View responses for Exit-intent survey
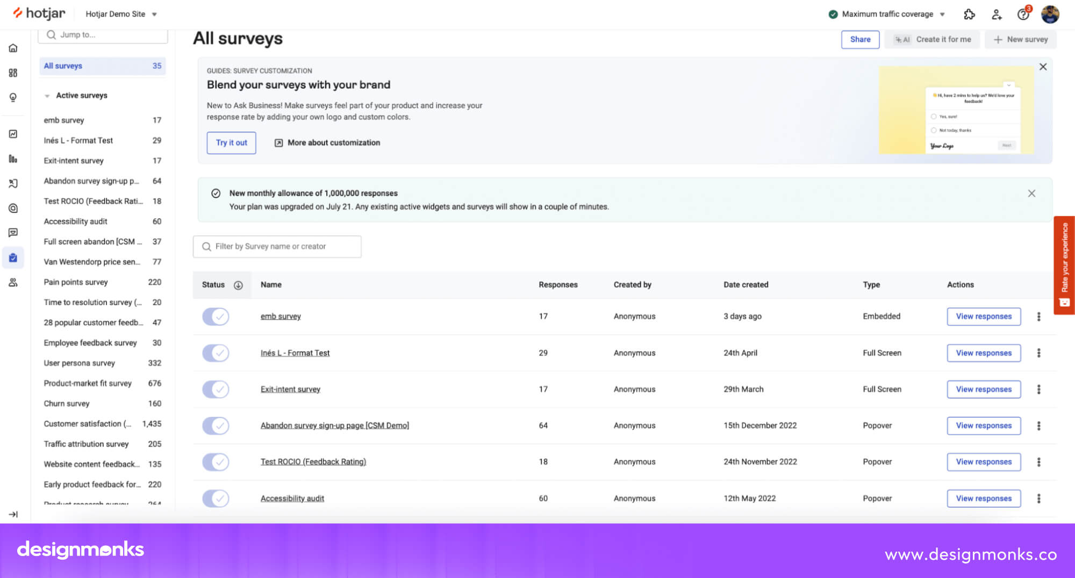The image size is (1075, 578). (x=984, y=389)
